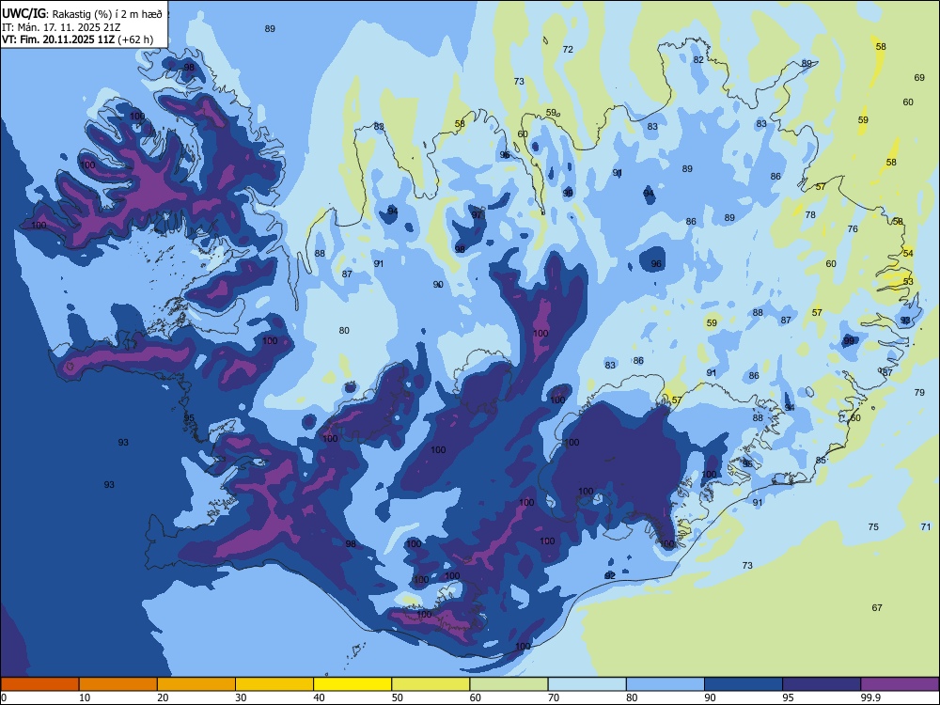Click the amber 20–30 legend swatch
Screen dimensions: 940x705
click(x=196, y=684)
